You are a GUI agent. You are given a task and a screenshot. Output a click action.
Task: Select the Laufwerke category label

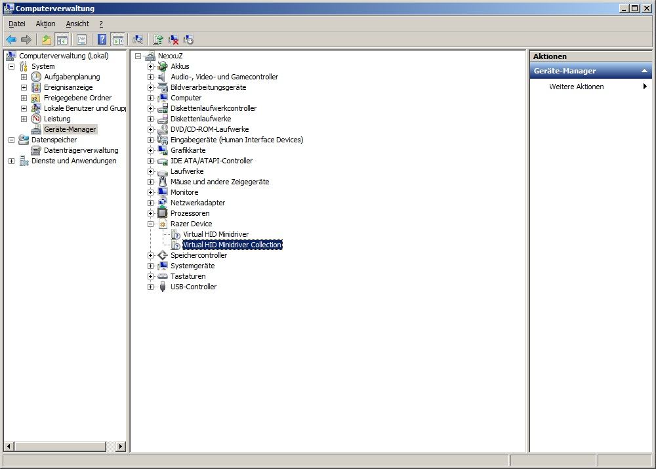(187, 171)
